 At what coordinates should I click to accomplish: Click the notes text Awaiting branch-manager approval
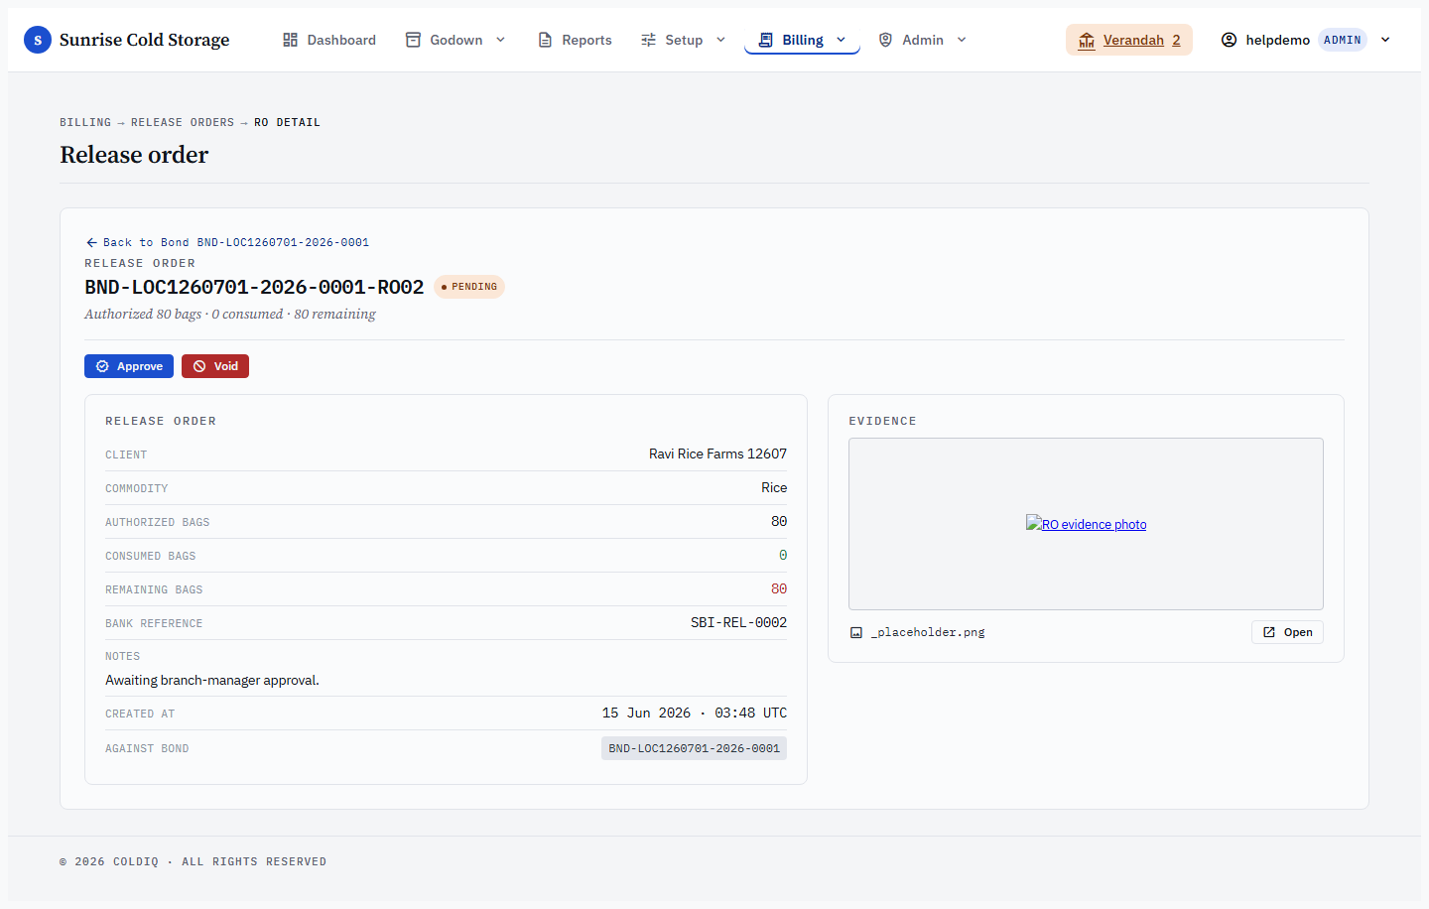click(212, 680)
